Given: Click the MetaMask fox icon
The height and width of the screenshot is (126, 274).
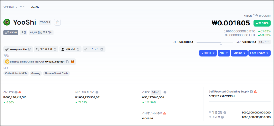Looking at the screenshot, I should (x=73, y=61).
